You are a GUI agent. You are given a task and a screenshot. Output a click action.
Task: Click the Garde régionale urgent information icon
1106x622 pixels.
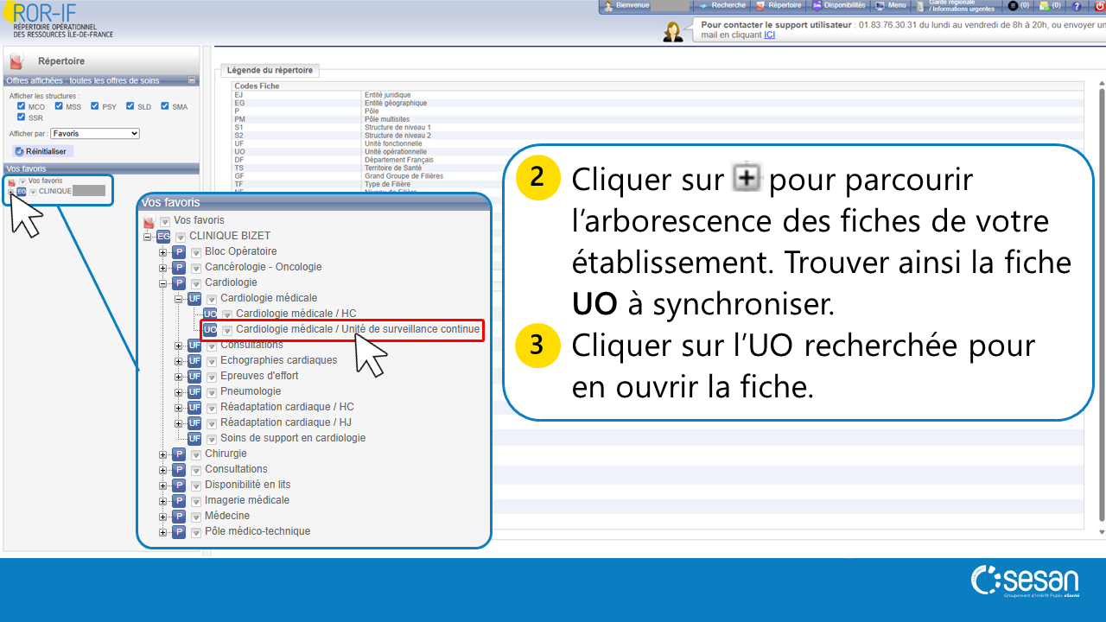tap(922, 6)
